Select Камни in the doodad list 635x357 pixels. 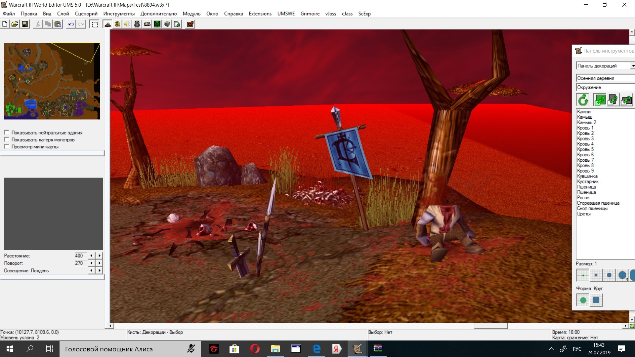pyautogui.click(x=584, y=112)
